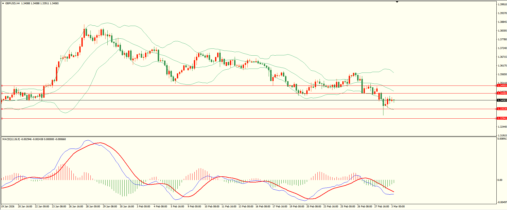Click the MACD(12,26,9) indicator label
Viewport: 507px width, 210px height.
[x=11, y=139]
